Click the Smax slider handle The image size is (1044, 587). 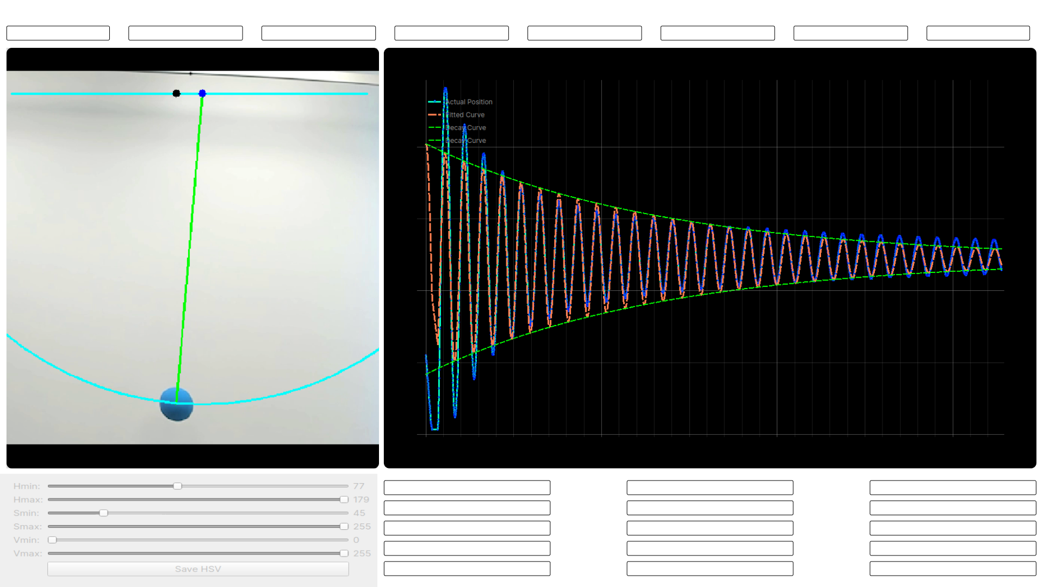click(x=344, y=526)
